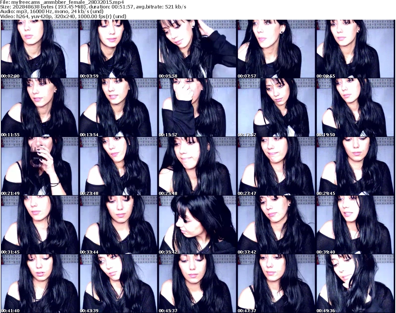Pick the frame stamped 00:25:48
This screenshot has height=313, width=396.
[197, 166]
